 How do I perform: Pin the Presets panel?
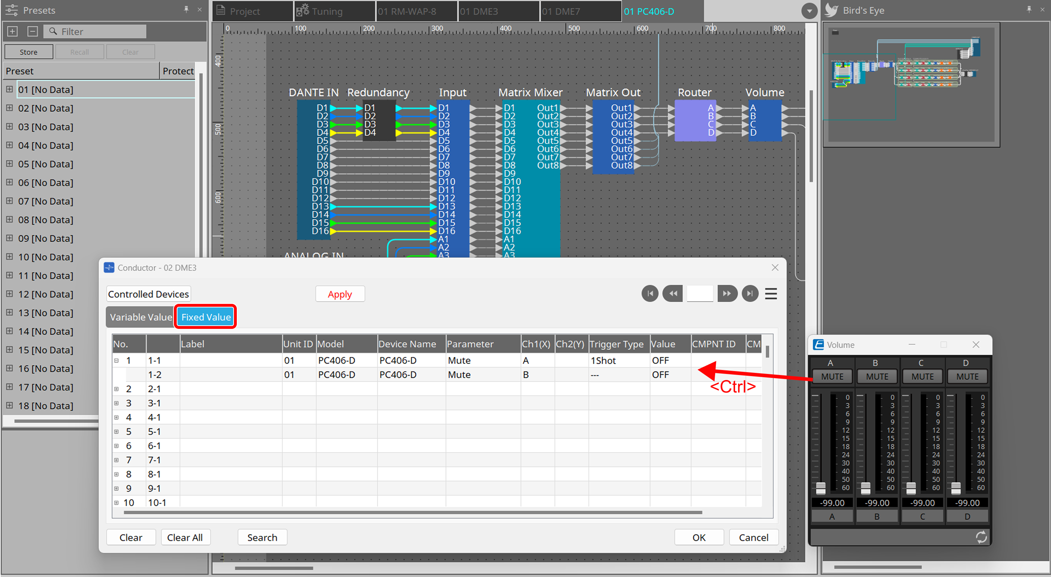click(x=187, y=9)
